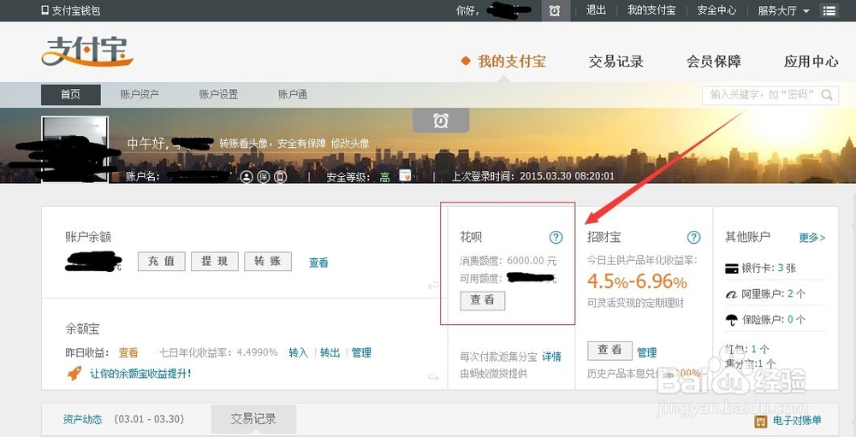Screen dimensions: 856x437
Task: Click 让你的余额宝收益提升 link
Action: pos(141,374)
